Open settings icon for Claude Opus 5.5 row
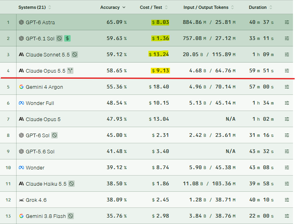 (x=287, y=71)
